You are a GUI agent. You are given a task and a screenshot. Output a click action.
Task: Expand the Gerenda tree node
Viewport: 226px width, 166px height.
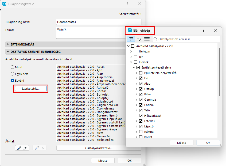point(136,100)
